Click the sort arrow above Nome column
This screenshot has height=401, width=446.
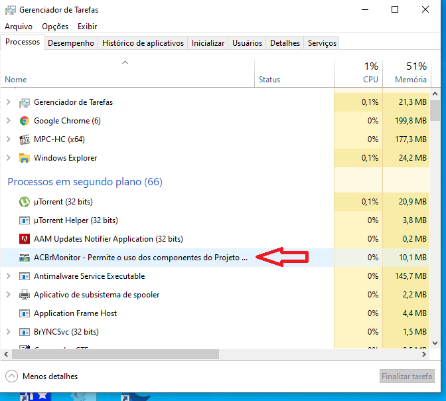click(125, 62)
